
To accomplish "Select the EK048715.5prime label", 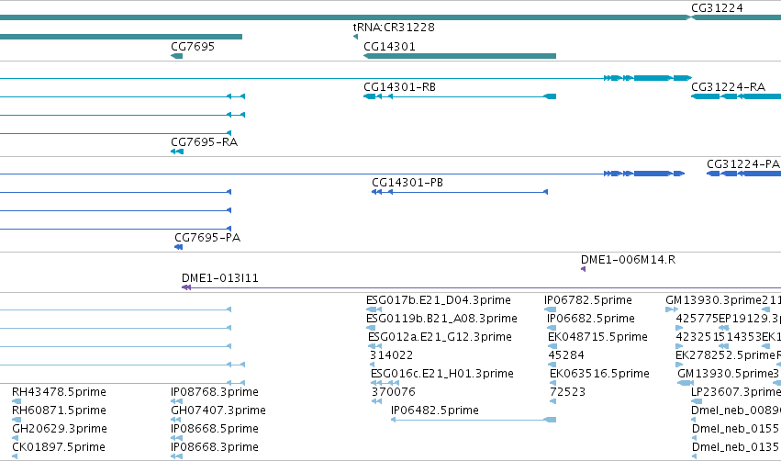I will pyautogui.click(x=597, y=337).
